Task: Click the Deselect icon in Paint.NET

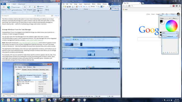Action: [81, 7]
